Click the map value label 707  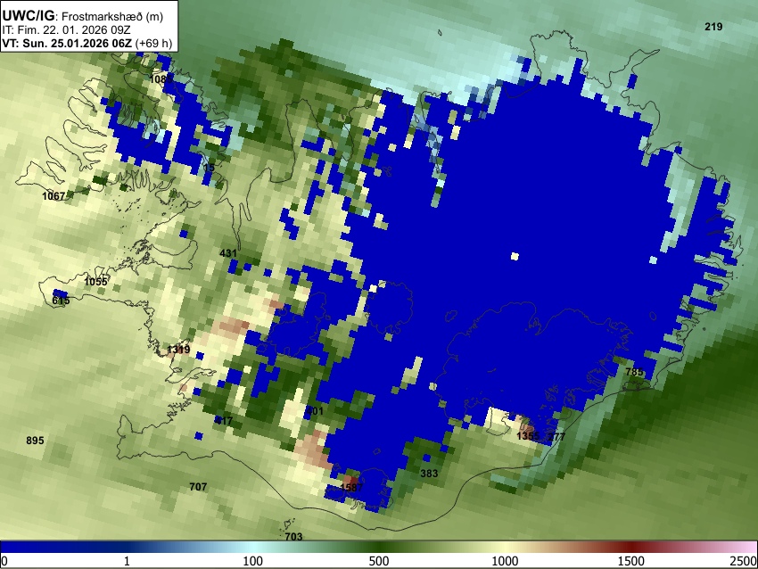[198, 487]
